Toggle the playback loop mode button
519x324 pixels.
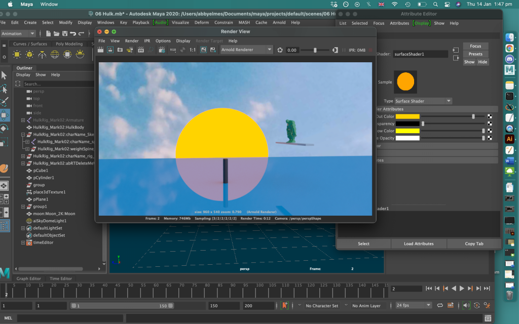point(439,306)
